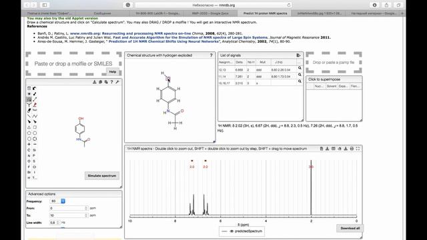Click the To value stepper arrows
Image resolution: width=427 pixels, height=240 pixels.
(x=86, y=215)
